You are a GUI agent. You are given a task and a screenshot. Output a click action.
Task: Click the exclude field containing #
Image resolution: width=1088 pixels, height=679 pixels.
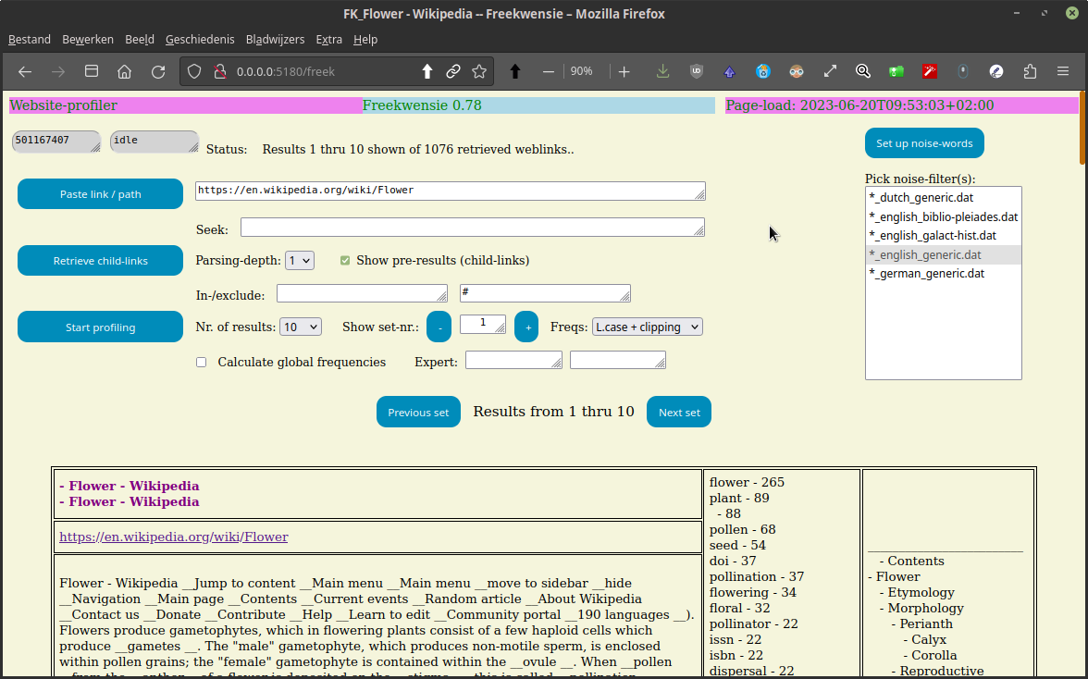pos(545,292)
